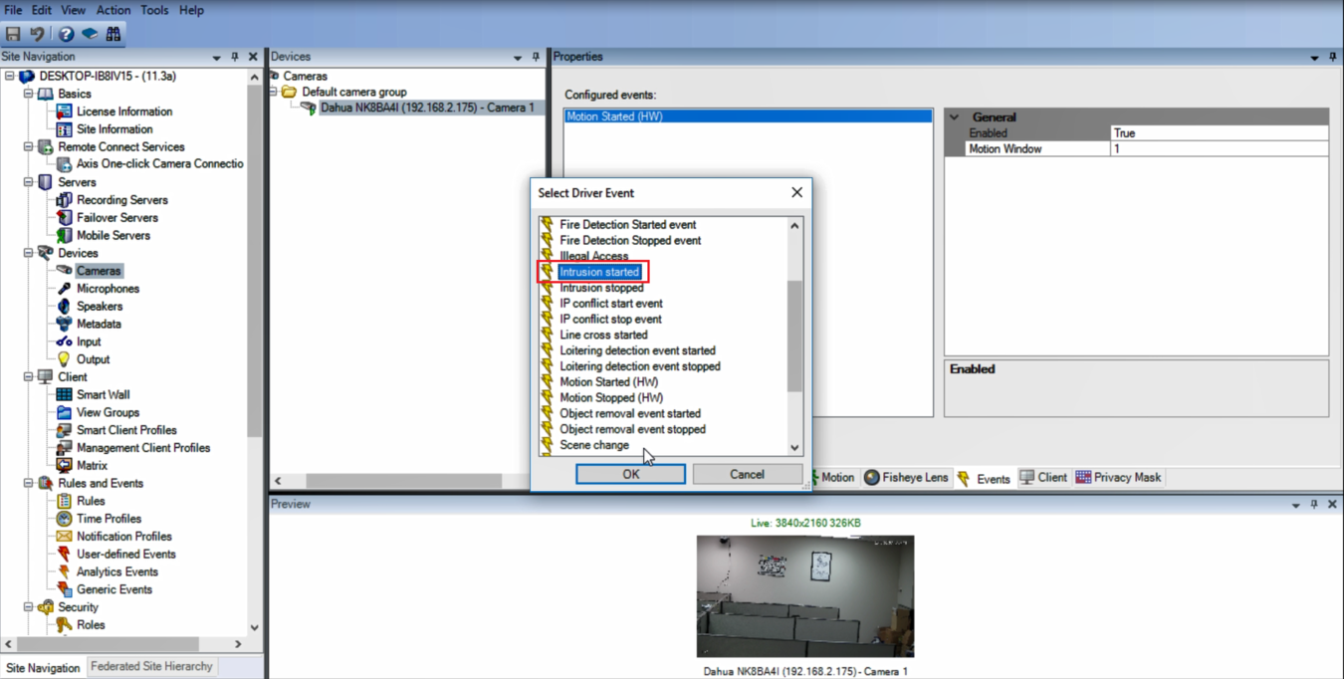Select the Microphones device icon
Image resolution: width=1344 pixels, height=679 pixels.
pyautogui.click(x=64, y=289)
